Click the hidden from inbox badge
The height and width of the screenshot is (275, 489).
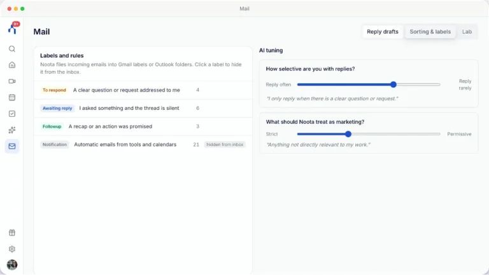[x=225, y=145]
